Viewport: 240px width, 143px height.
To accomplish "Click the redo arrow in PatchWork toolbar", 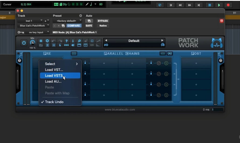I will point(60,41).
